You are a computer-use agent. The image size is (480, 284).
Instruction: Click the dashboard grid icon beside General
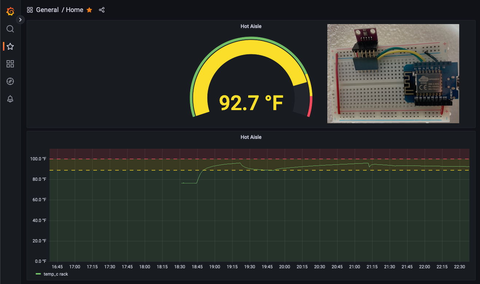point(30,10)
